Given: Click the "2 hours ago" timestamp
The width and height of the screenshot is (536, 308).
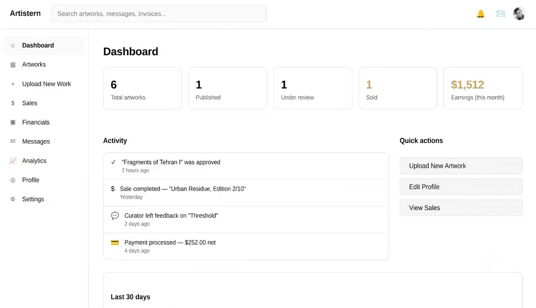Looking at the screenshot, I should point(135,171).
